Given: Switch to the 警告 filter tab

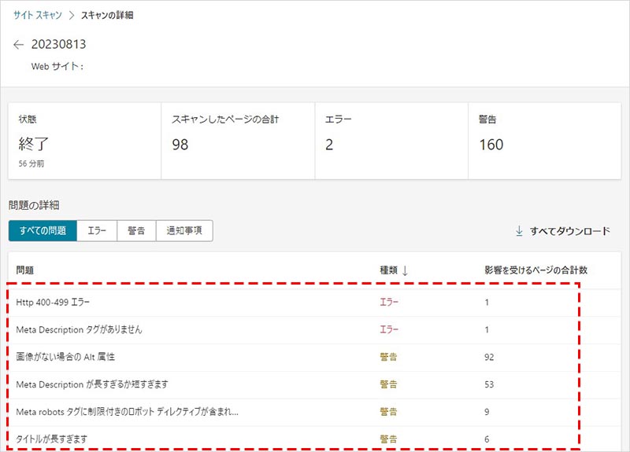Looking at the screenshot, I should [x=136, y=230].
